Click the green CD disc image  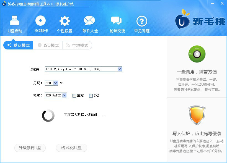click(x=197, y=54)
